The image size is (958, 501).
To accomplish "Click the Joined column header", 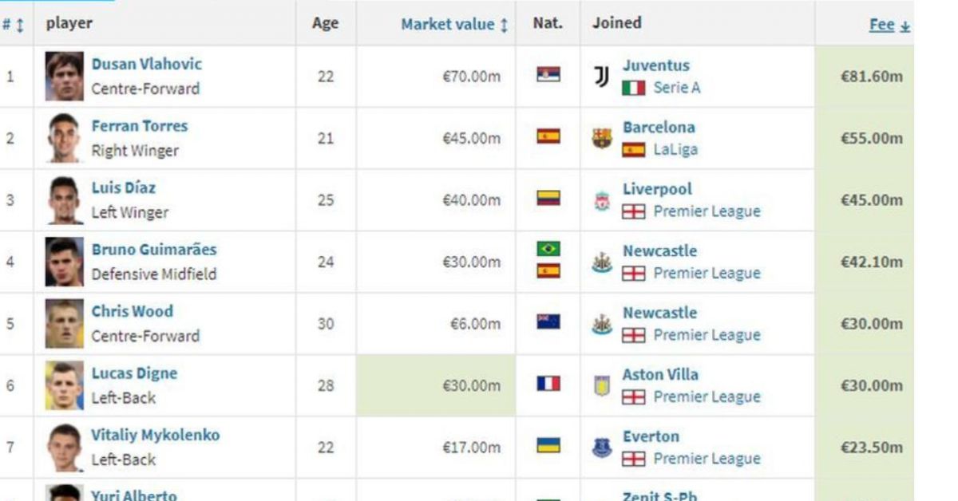I will click(616, 23).
